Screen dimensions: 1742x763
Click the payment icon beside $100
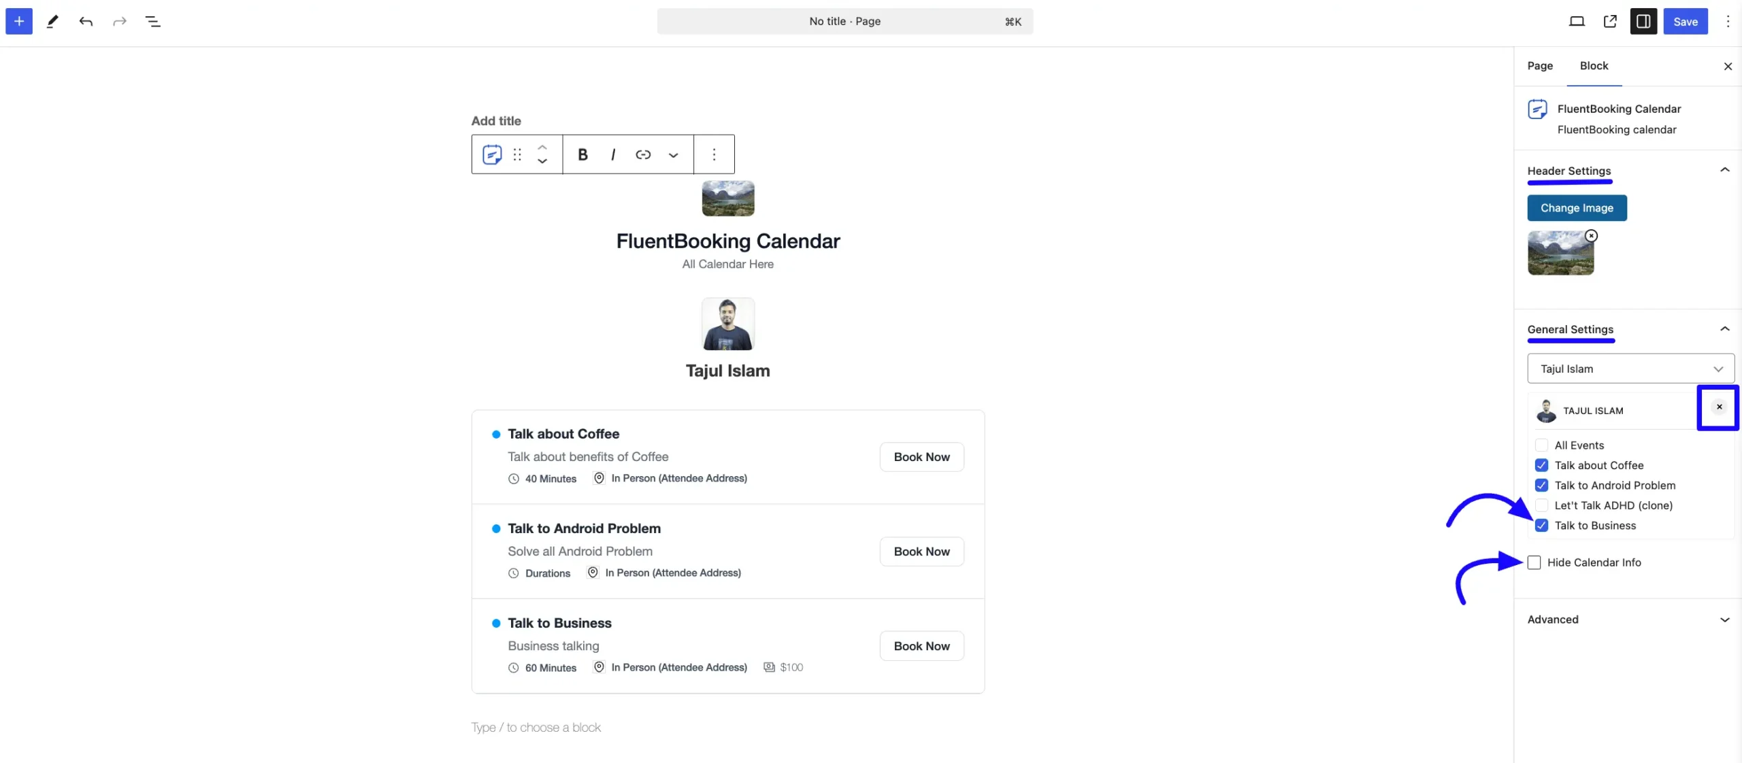tap(769, 667)
